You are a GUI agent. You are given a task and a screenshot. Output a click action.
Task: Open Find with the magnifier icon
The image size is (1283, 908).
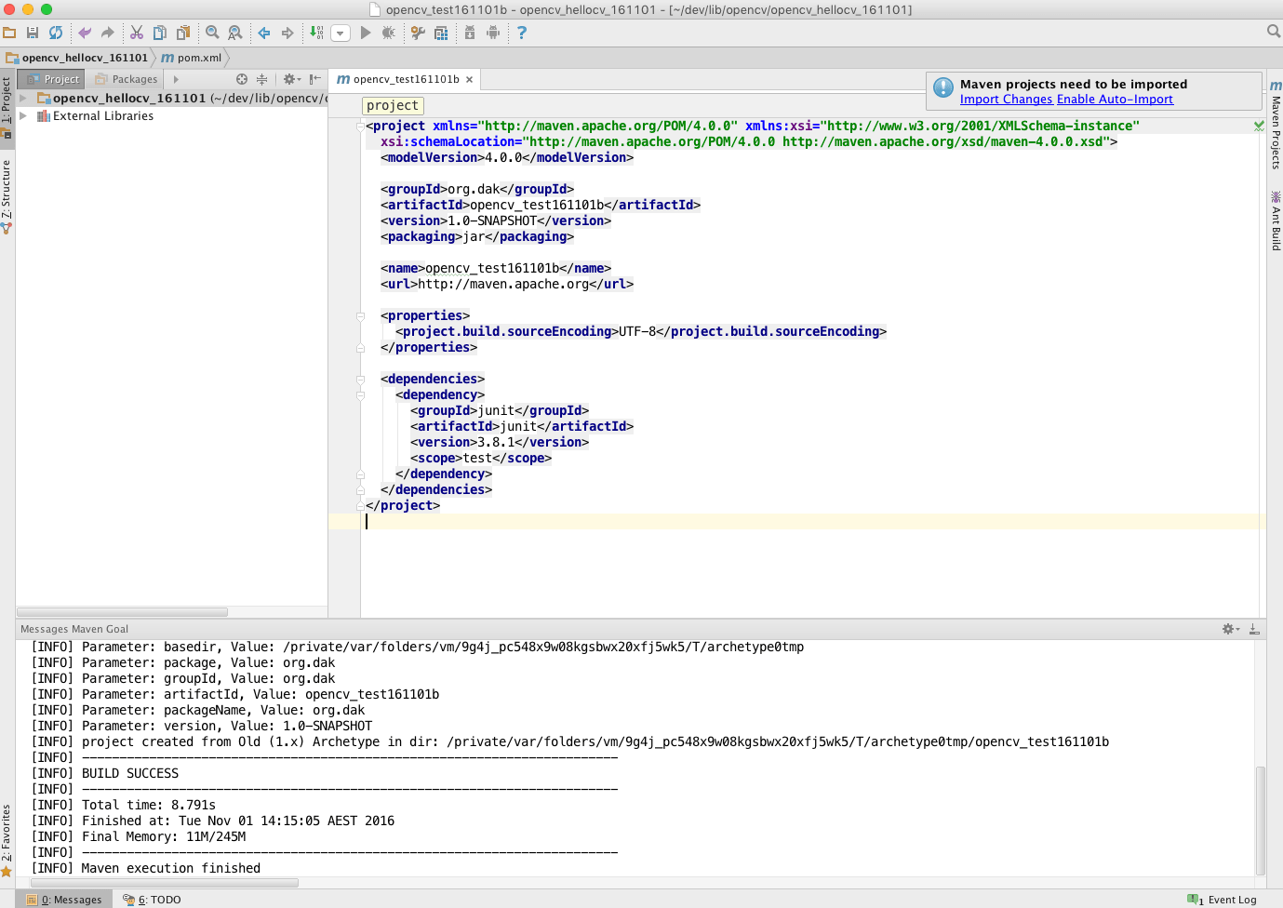(x=212, y=33)
